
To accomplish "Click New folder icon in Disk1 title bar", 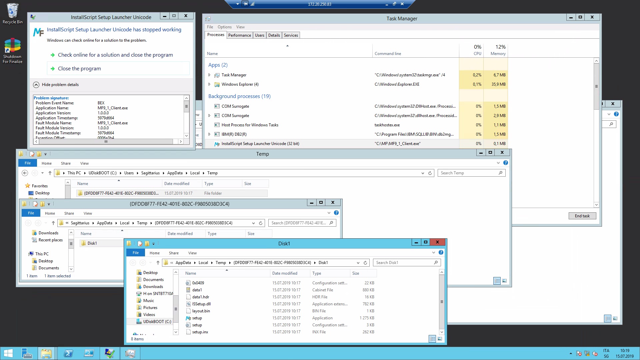I will tap(147, 244).
